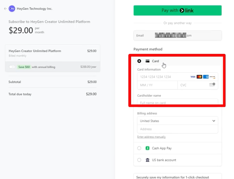Focus the card number field
Viewport: 234px width, 179px height.
(178, 77)
